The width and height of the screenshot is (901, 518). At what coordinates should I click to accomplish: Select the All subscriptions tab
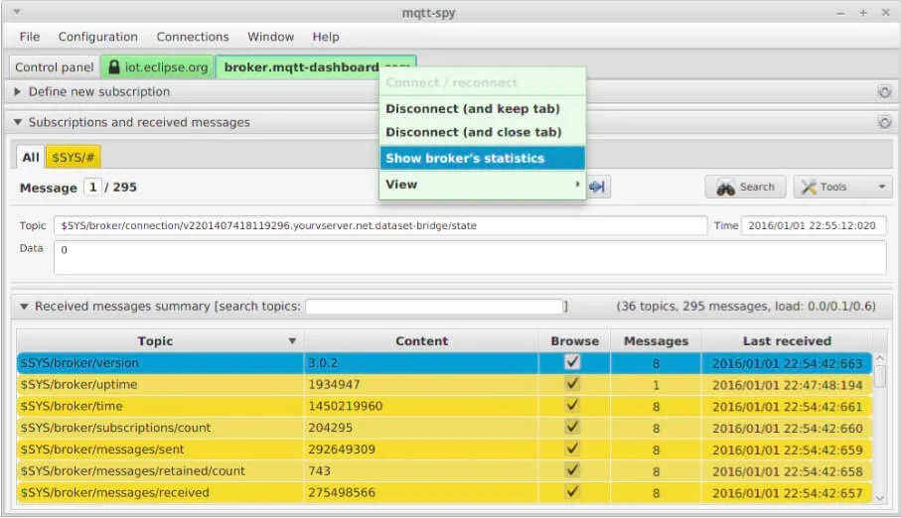(x=31, y=158)
